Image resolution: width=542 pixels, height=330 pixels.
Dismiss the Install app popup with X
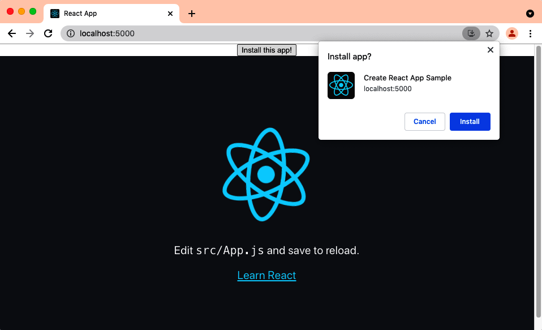tap(490, 50)
